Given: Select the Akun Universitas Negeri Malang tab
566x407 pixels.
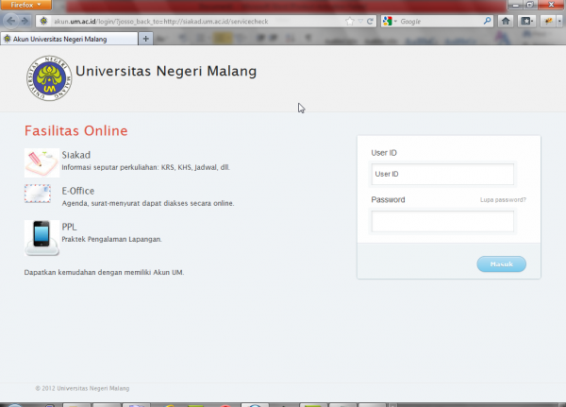Looking at the screenshot, I should (69, 39).
